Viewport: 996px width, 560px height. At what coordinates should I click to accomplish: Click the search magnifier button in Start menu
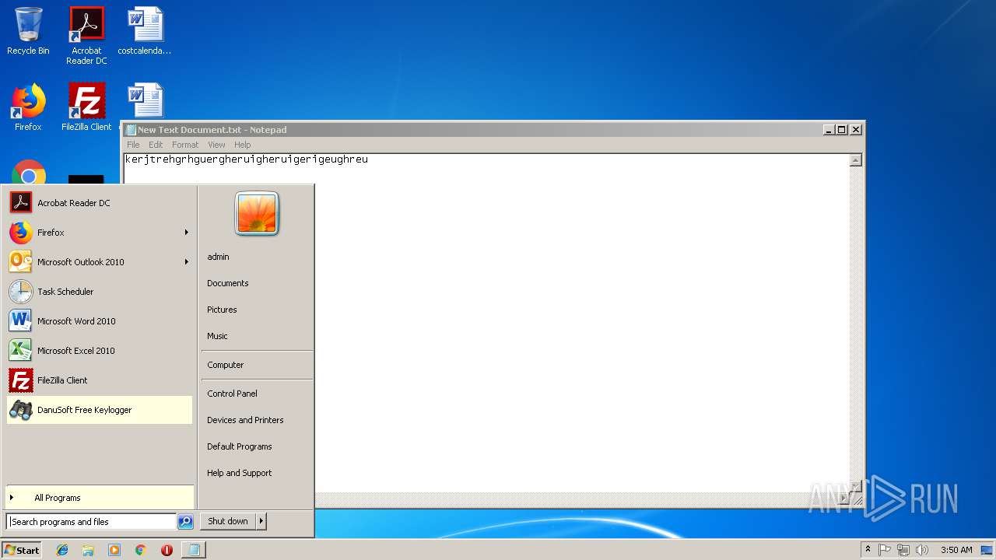tap(185, 522)
